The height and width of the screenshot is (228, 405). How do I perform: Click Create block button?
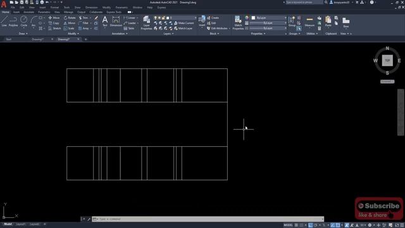pos(213,18)
